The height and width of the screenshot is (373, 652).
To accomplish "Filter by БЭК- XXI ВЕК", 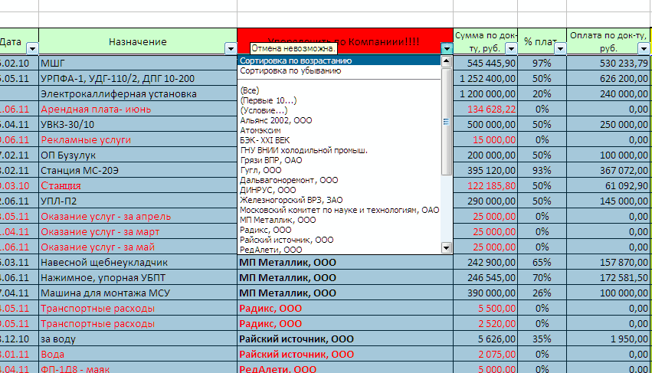I will coord(339,140).
